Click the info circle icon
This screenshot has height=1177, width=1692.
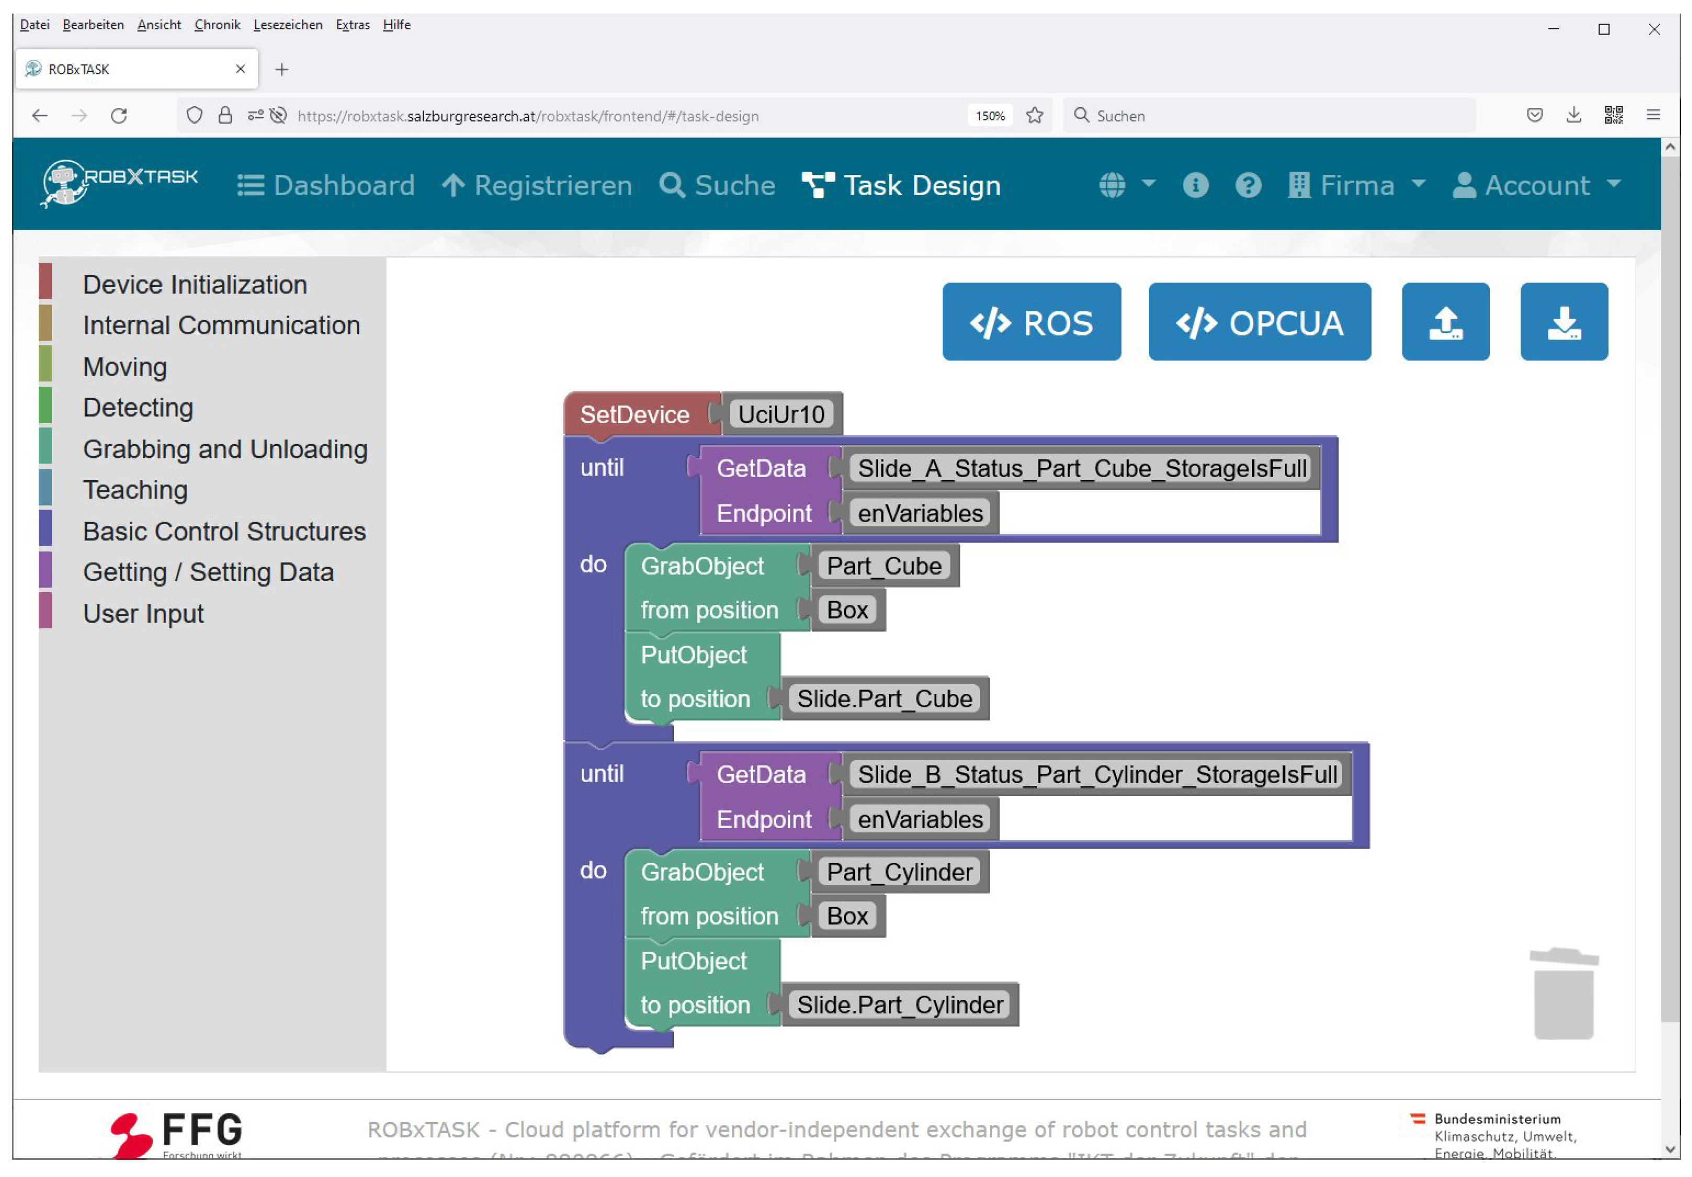click(x=1195, y=185)
